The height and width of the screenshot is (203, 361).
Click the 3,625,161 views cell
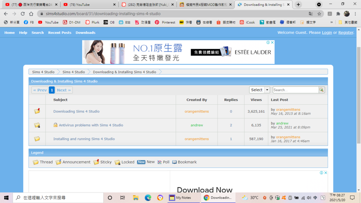pos(256,111)
